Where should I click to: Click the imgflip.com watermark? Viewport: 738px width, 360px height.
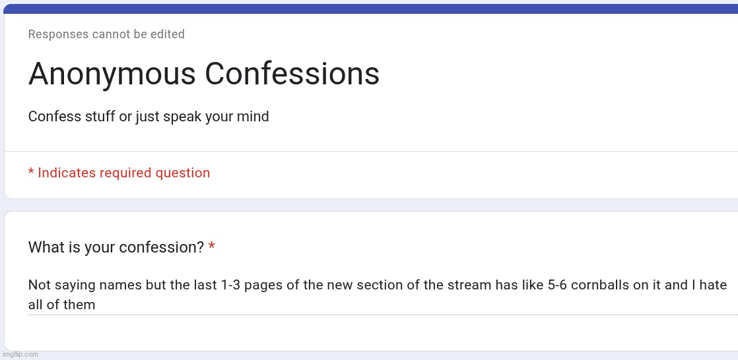click(20, 355)
